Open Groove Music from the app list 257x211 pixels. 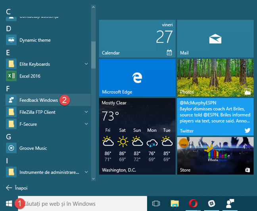coord(48,148)
